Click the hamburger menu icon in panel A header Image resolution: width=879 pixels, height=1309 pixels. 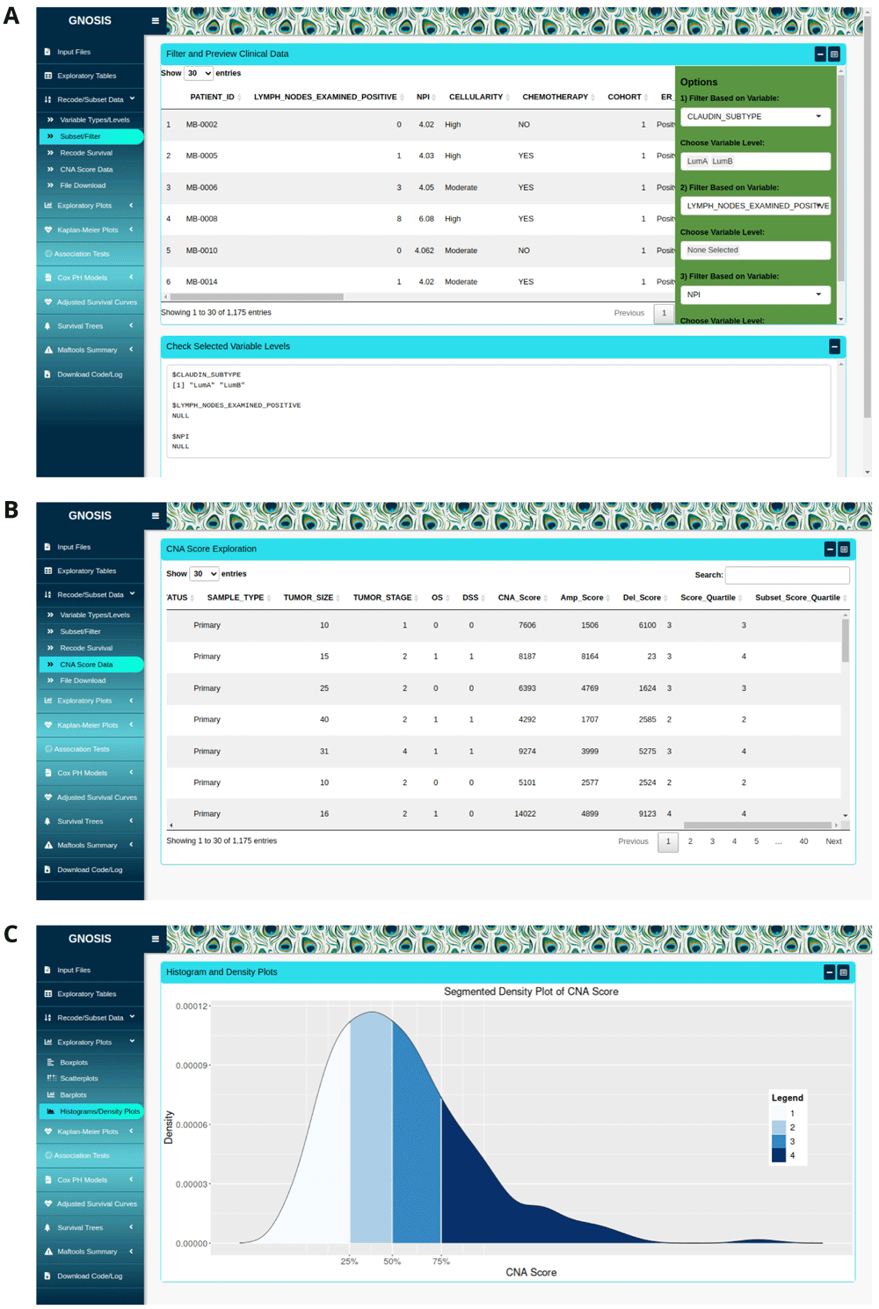pyautogui.click(x=155, y=21)
